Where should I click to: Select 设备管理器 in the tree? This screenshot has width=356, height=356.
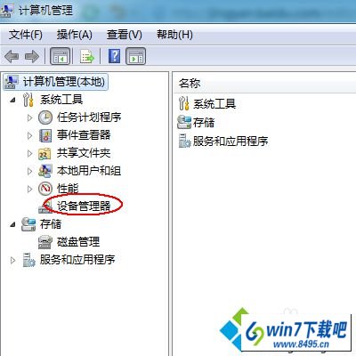[84, 206]
